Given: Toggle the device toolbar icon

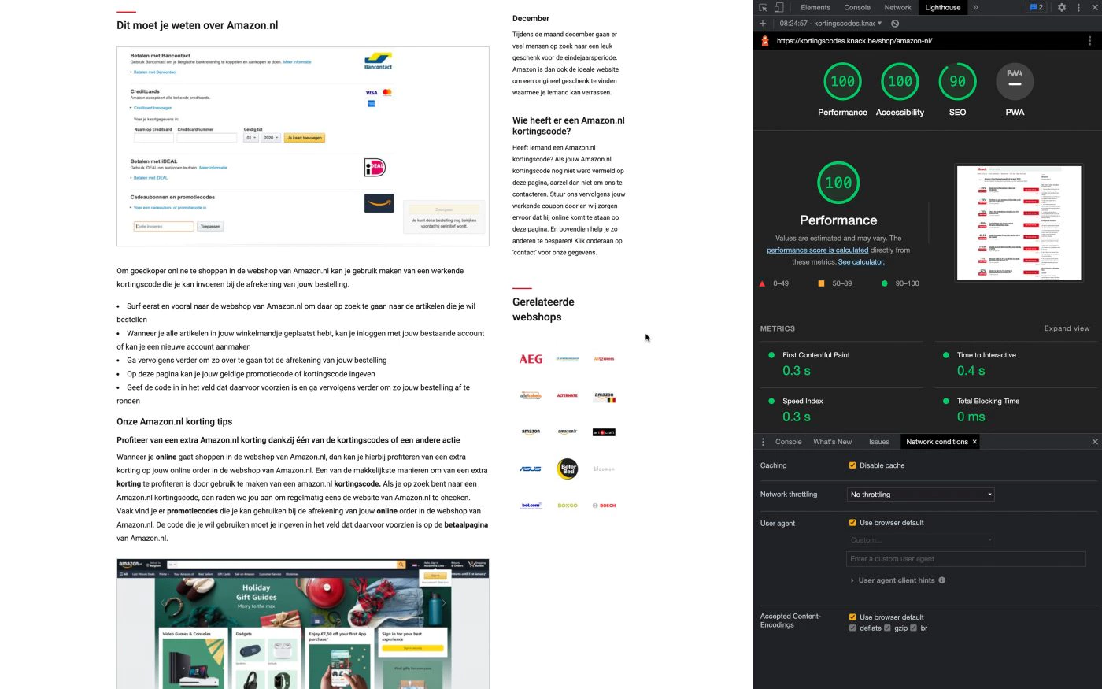Looking at the screenshot, I should tap(778, 7).
